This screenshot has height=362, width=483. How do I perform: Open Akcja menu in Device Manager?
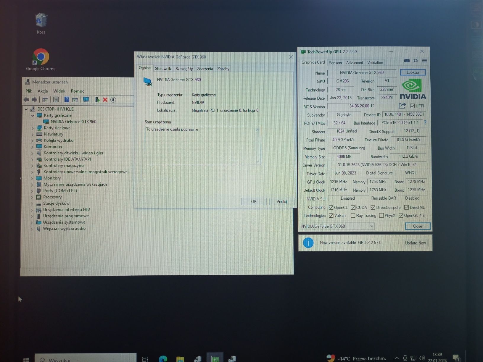(43, 91)
